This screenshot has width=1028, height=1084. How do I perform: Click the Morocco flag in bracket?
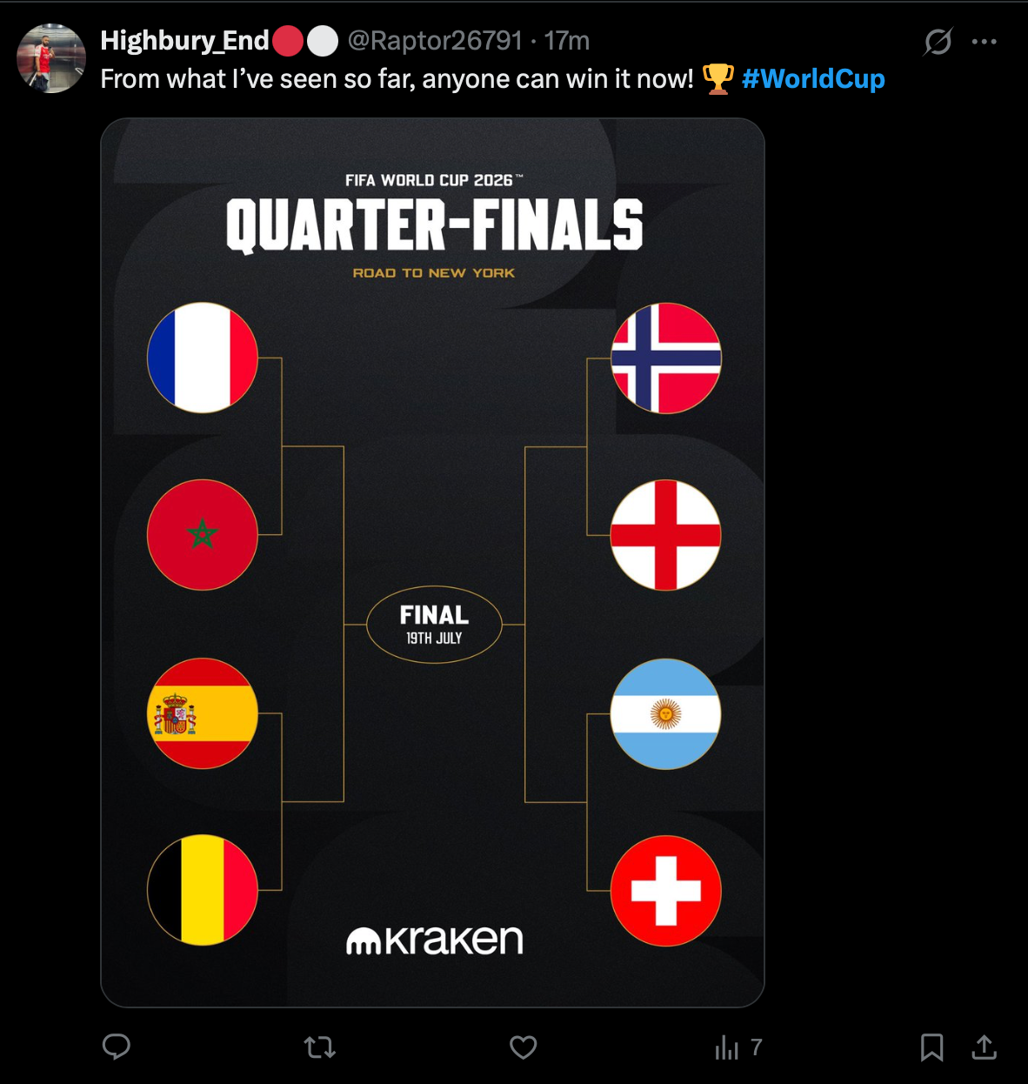click(x=203, y=534)
